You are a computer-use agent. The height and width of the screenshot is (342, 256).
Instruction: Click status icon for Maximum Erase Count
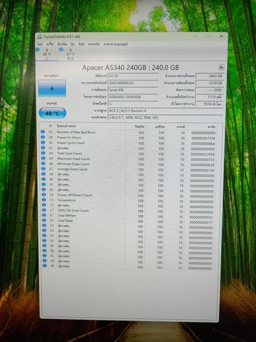[x=43, y=158]
